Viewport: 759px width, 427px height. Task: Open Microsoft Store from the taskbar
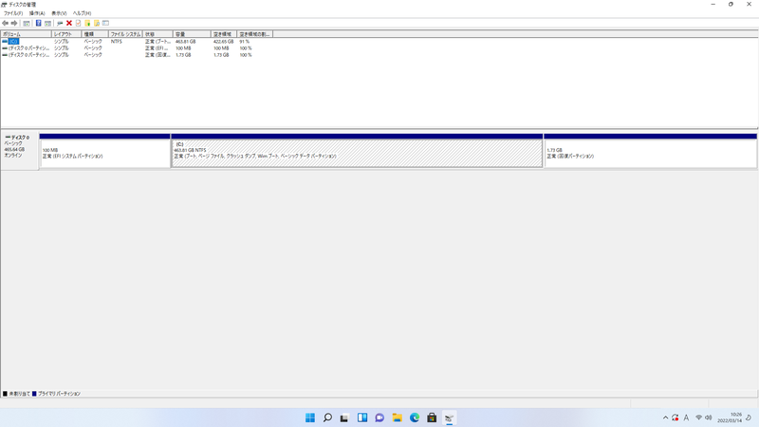pos(432,418)
